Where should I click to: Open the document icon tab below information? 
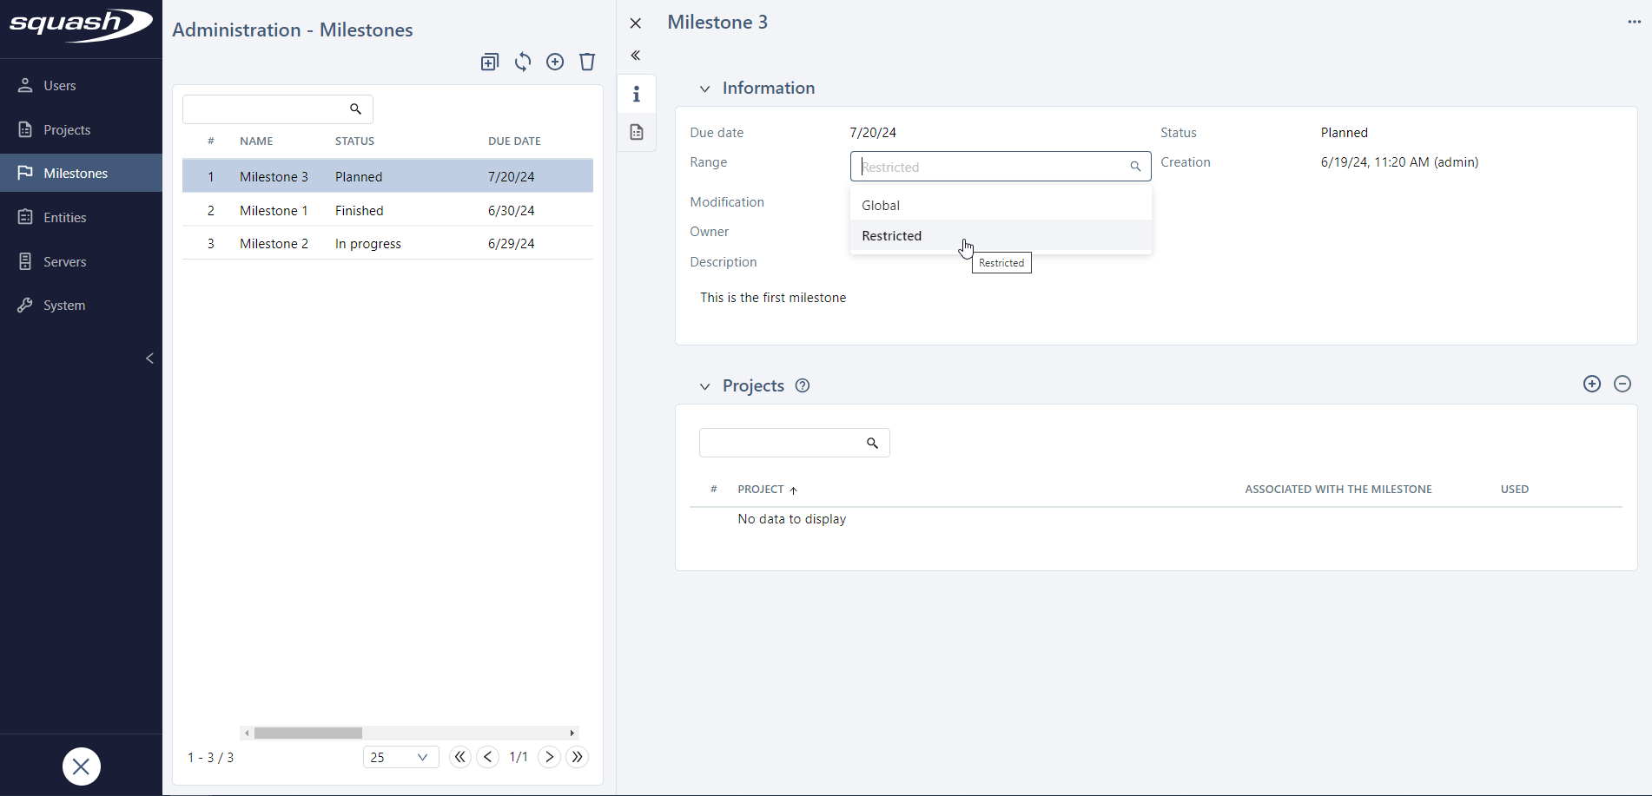coord(637,132)
